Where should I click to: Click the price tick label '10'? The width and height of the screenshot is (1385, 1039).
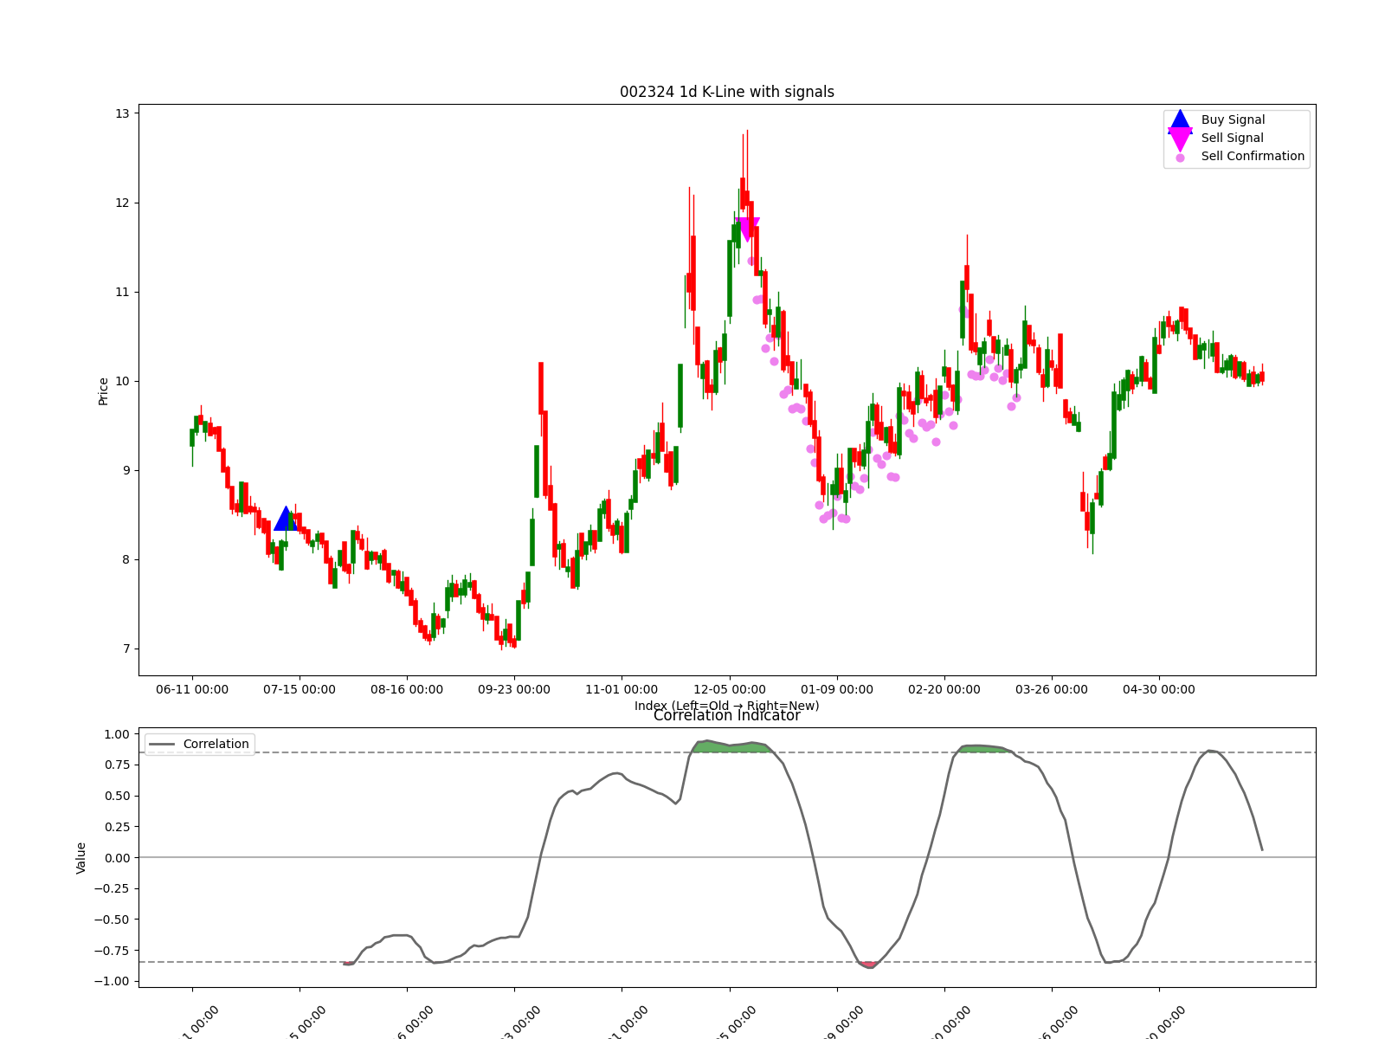click(x=122, y=381)
